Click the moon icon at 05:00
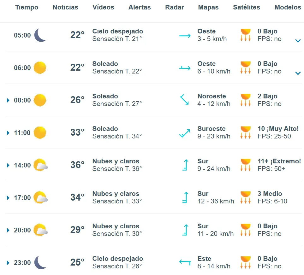The width and height of the screenshot is (304, 275). [40, 35]
